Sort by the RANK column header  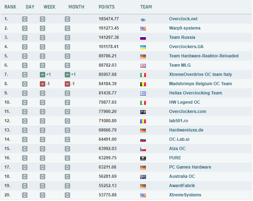pyautogui.click(x=10, y=7)
